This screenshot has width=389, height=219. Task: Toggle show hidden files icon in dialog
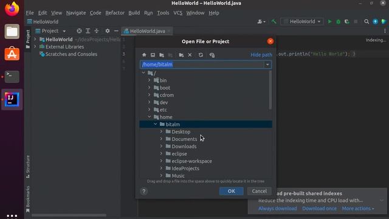(212, 55)
